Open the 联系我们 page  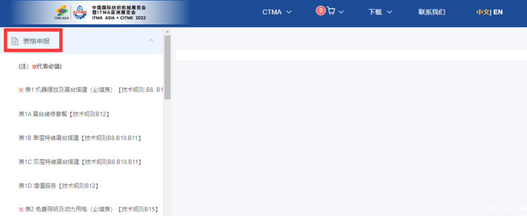431,12
